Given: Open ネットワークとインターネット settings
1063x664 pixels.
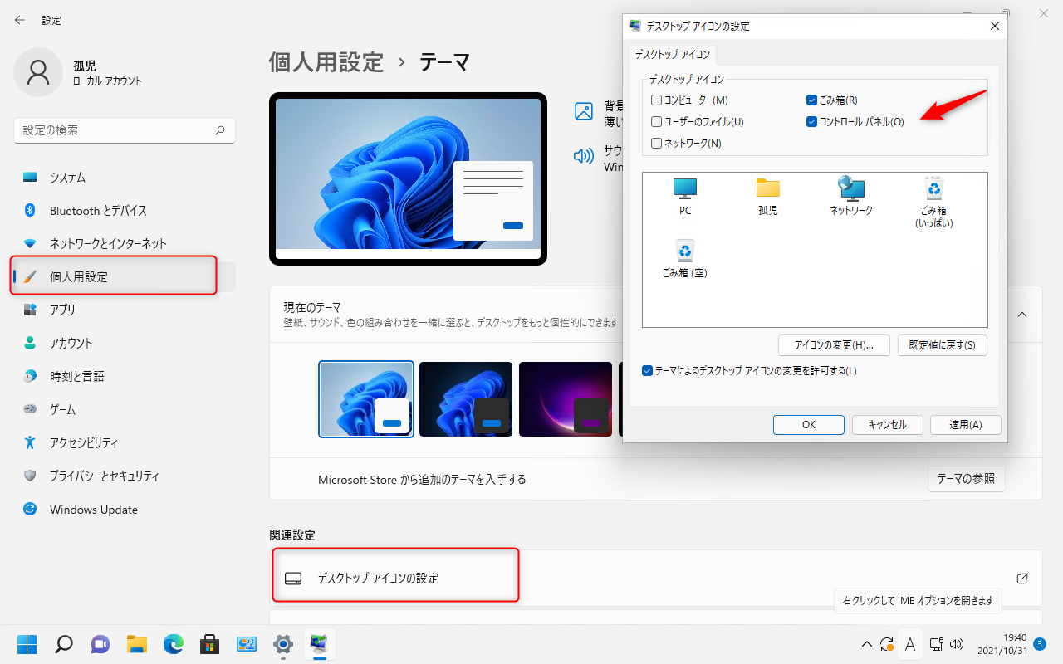Looking at the screenshot, I should pyautogui.click(x=125, y=244).
